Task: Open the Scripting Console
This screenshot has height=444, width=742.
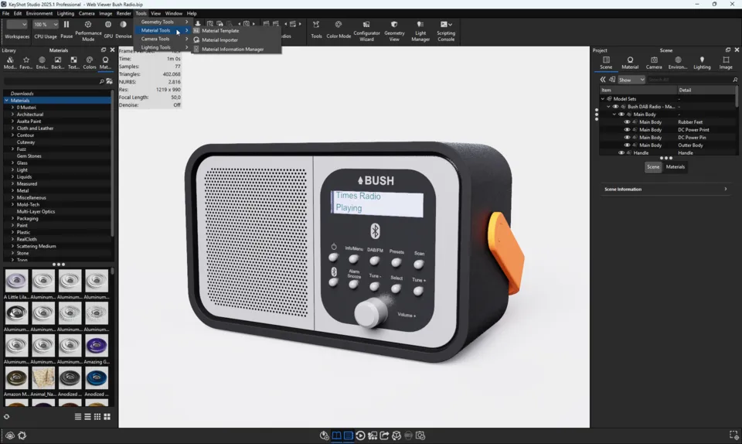Action: click(x=446, y=31)
